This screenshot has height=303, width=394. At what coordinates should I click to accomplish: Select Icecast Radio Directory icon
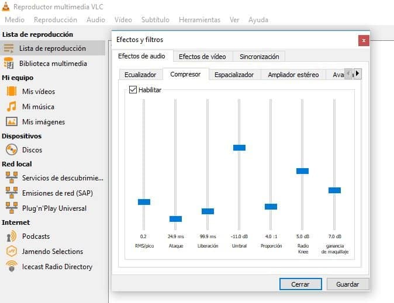pyautogui.click(x=11, y=267)
